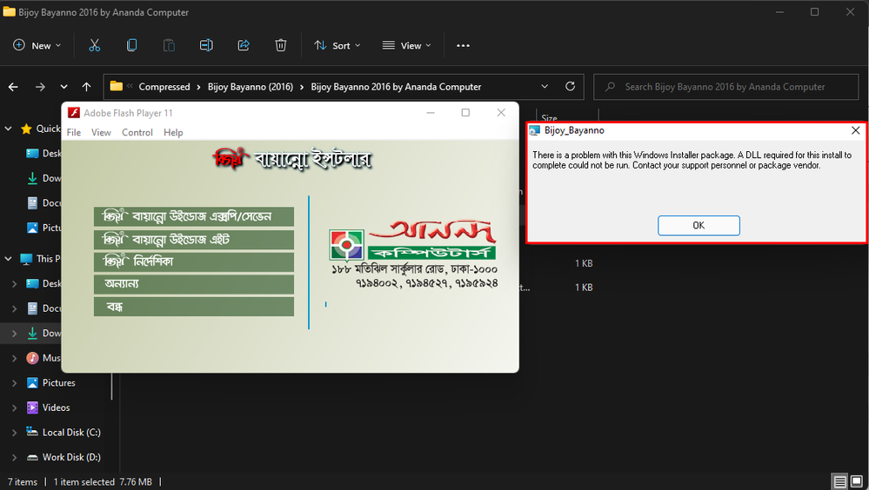This screenshot has width=869, height=490.
Task: Select Work Disk (D:) in sidebar
Action: (x=64, y=457)
